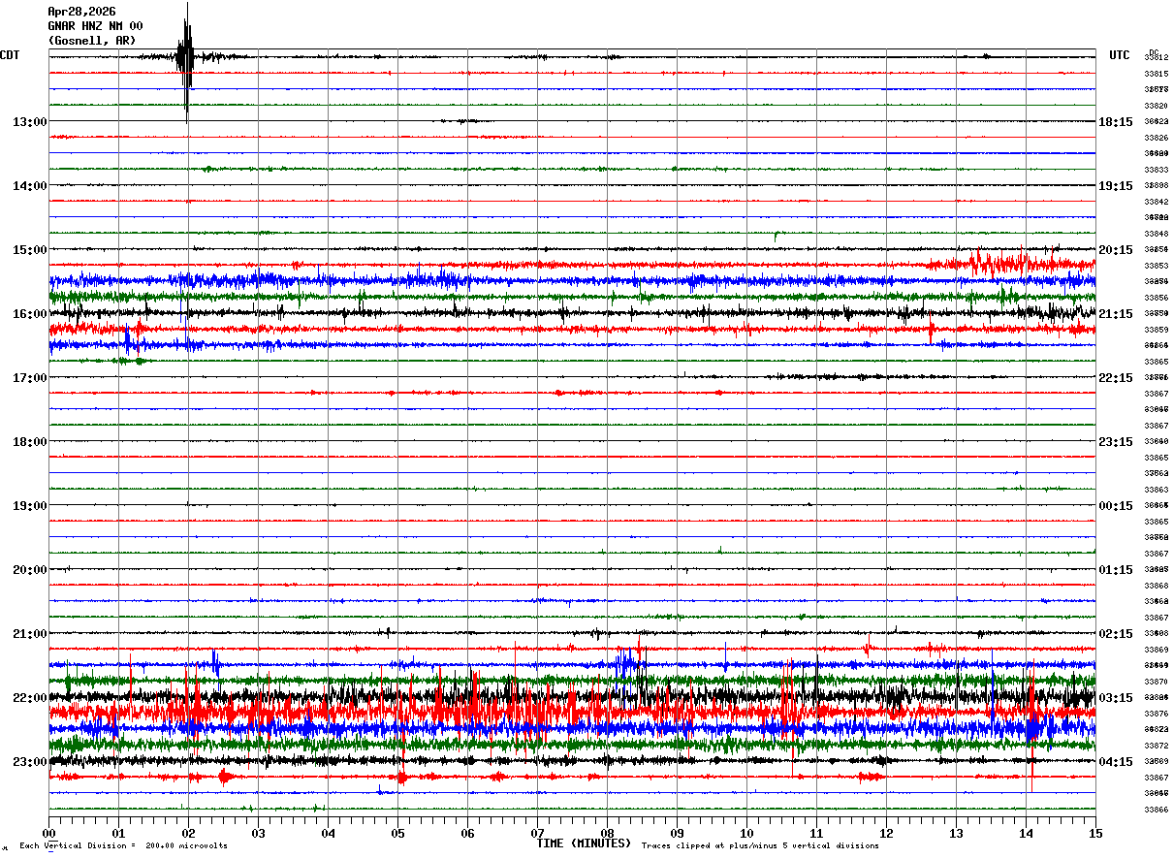This screenshot has width=1173, height=859.
Task: Select the minute 15 axis tick label
Action: pos(1095,833)
